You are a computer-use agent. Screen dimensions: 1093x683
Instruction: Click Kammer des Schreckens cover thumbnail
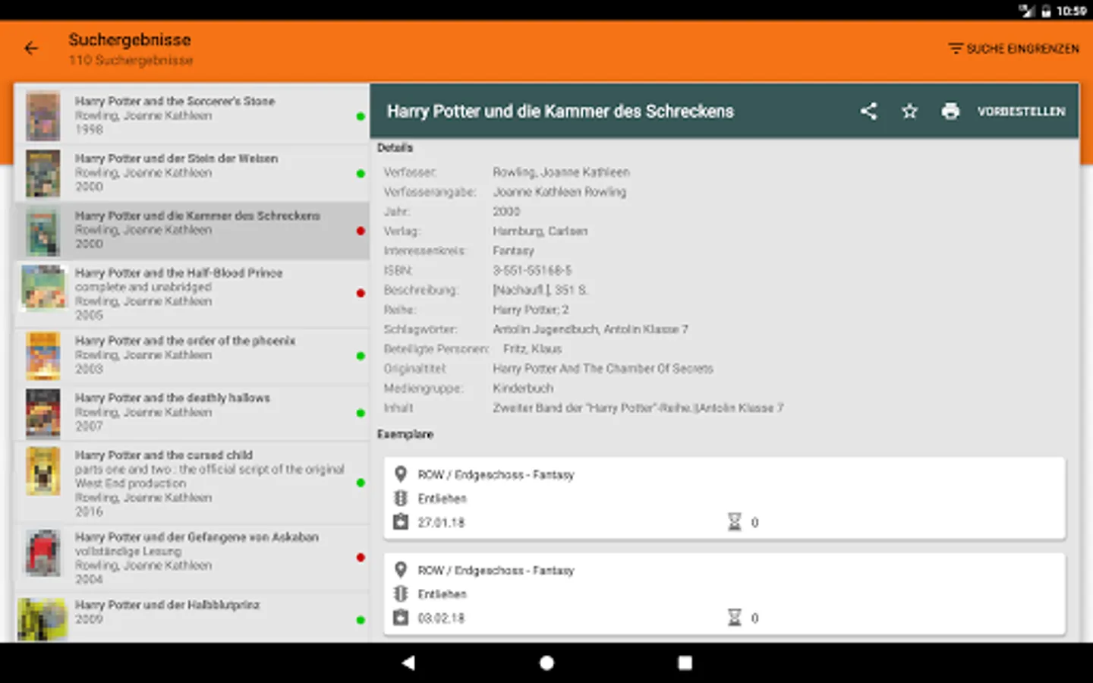pyautogui.click(x=43, y=231)
